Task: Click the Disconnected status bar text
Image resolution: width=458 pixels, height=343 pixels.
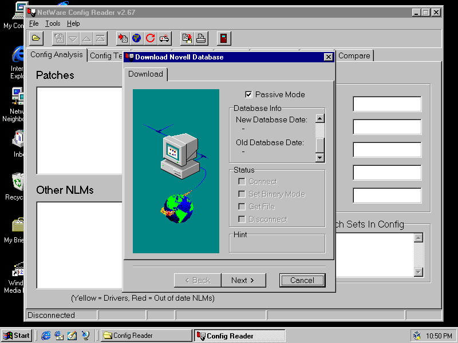Action: pyautogui.click(x=51, y=316)
